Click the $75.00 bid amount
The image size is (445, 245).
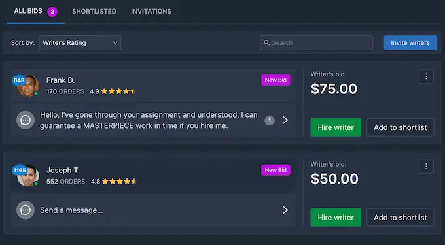334,89
